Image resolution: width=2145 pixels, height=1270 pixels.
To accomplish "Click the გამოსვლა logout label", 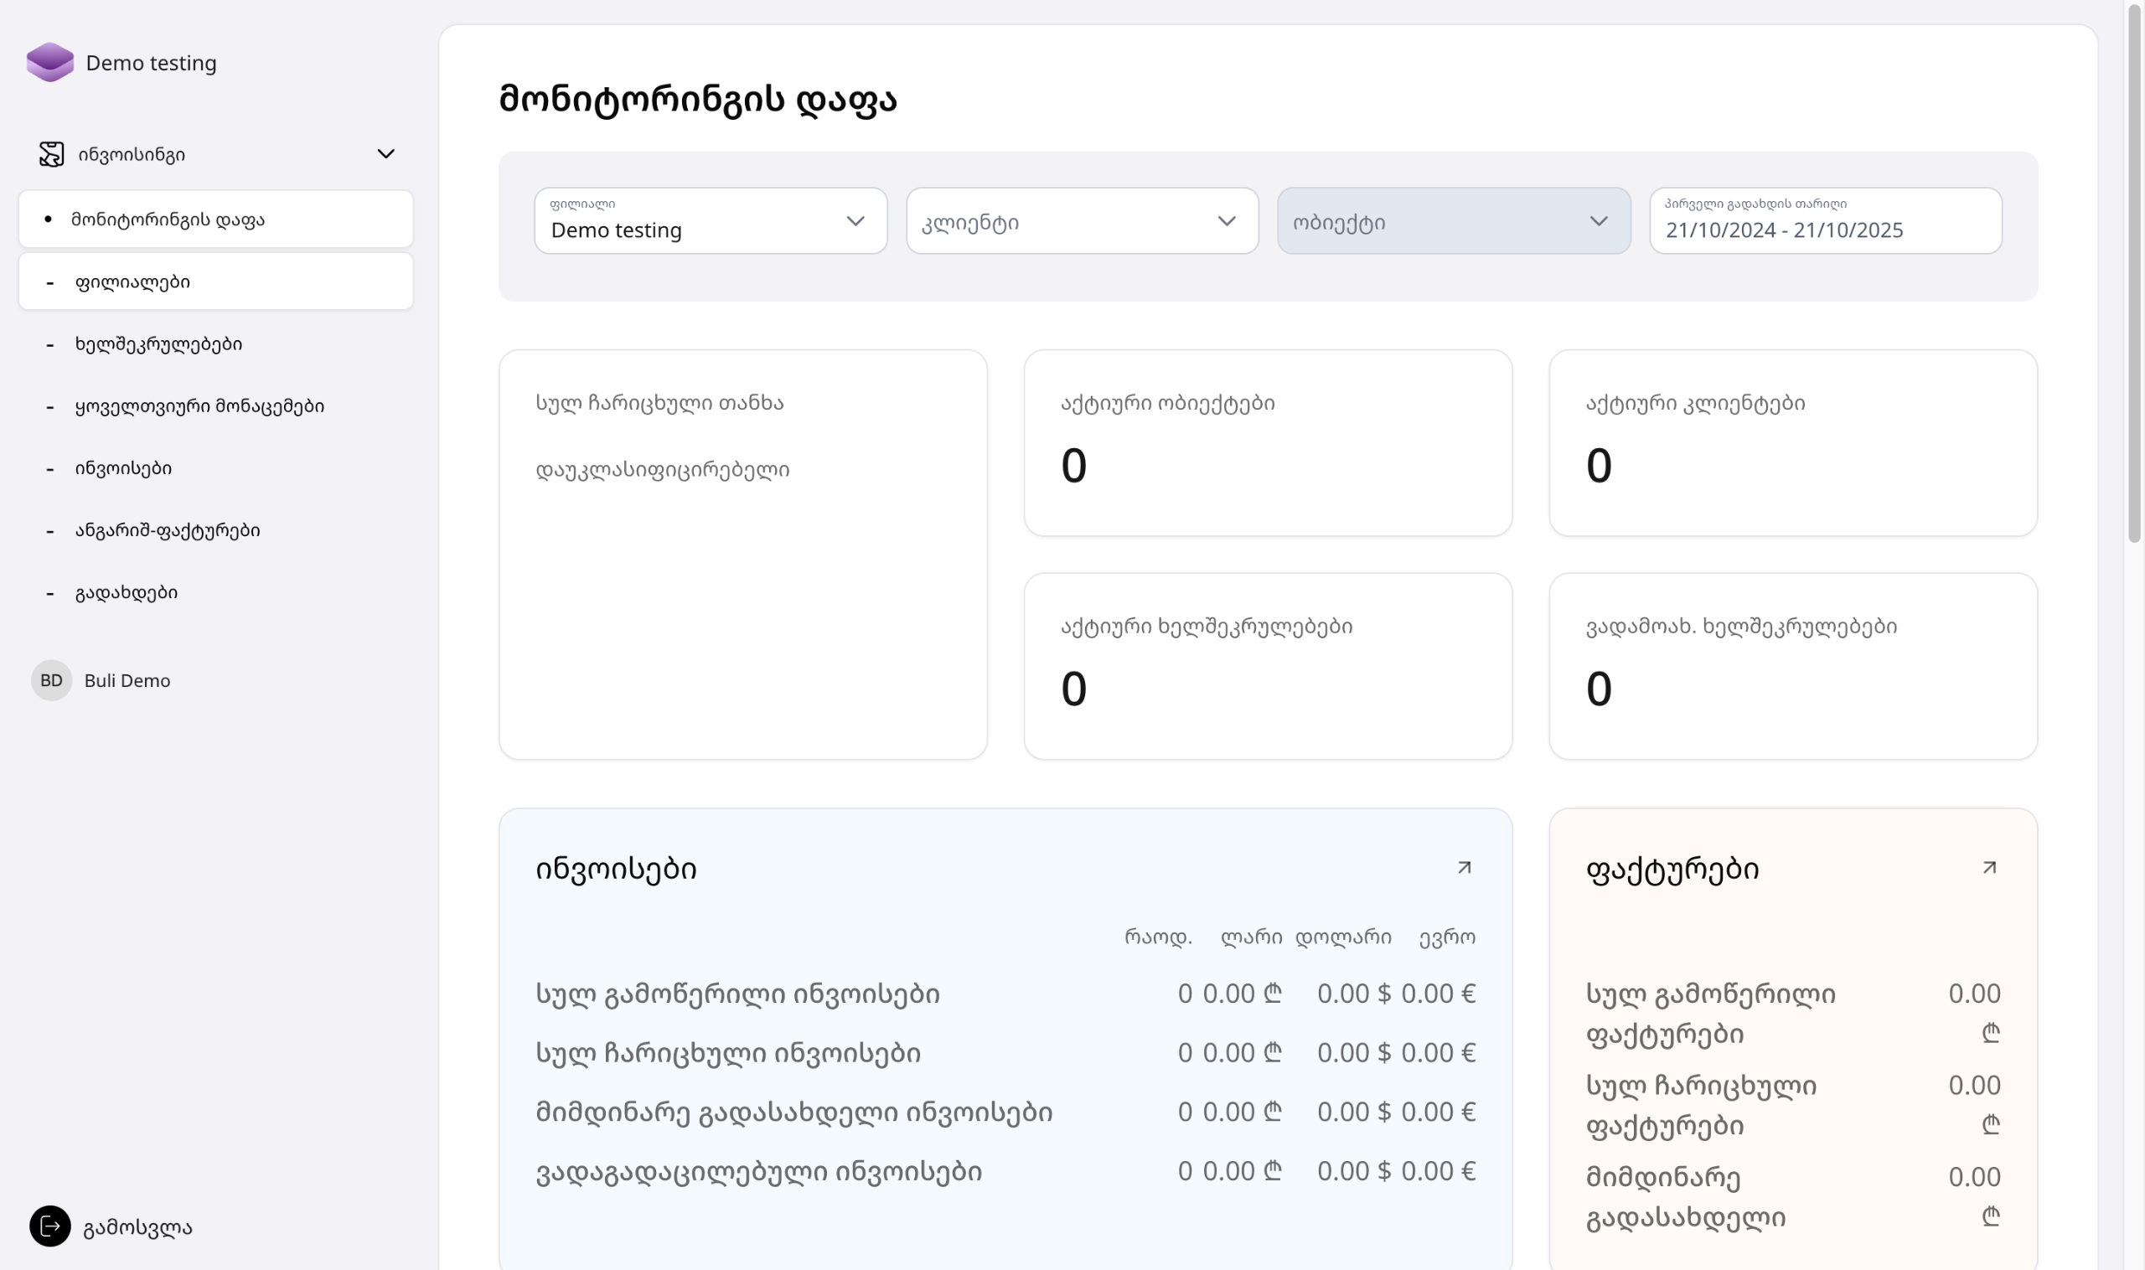I will point(137,1227).
